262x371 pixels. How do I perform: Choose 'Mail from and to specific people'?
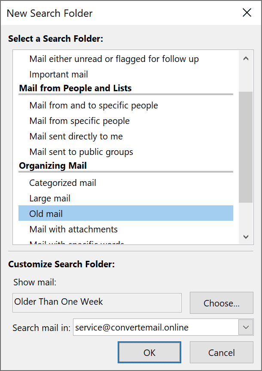pyautogui.click(x=94, y=105)
